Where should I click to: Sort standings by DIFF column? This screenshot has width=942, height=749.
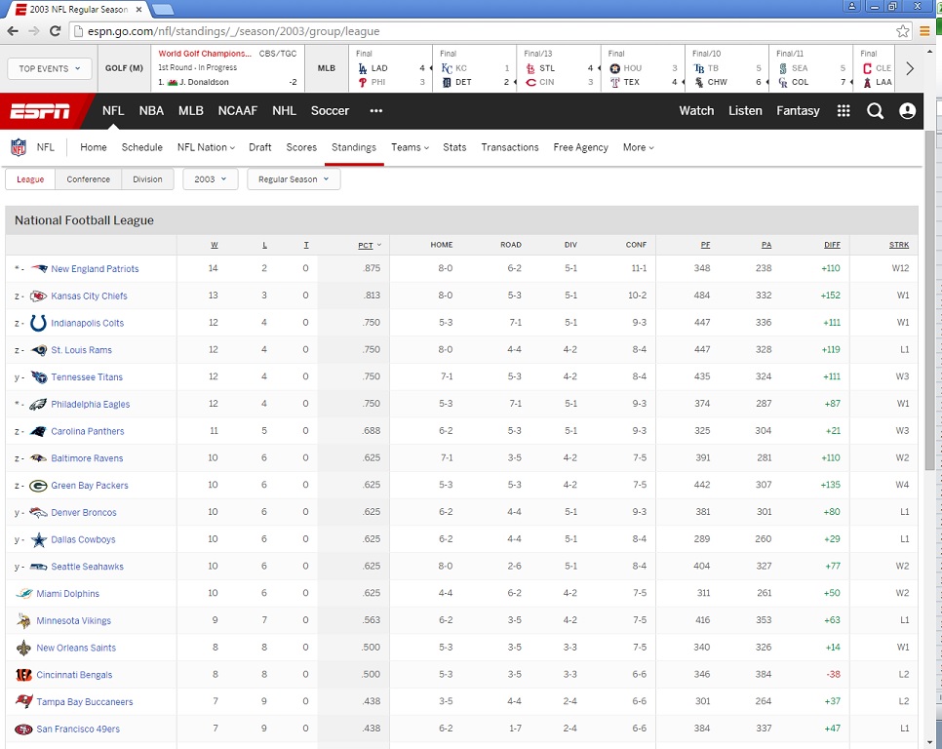832,245
